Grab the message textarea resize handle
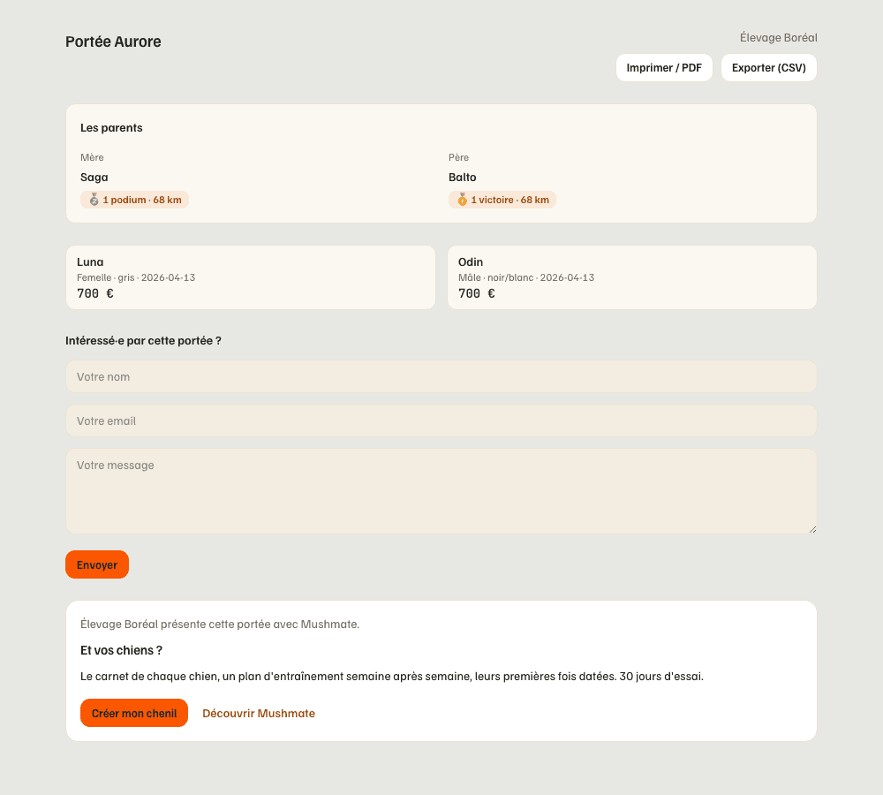 812,529
